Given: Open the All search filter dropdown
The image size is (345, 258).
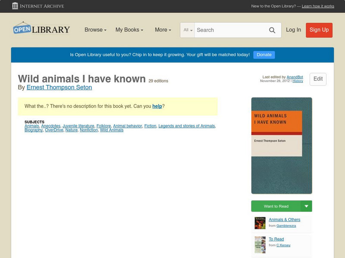Looking at the screenshot, I should click(x=187, y=30).
